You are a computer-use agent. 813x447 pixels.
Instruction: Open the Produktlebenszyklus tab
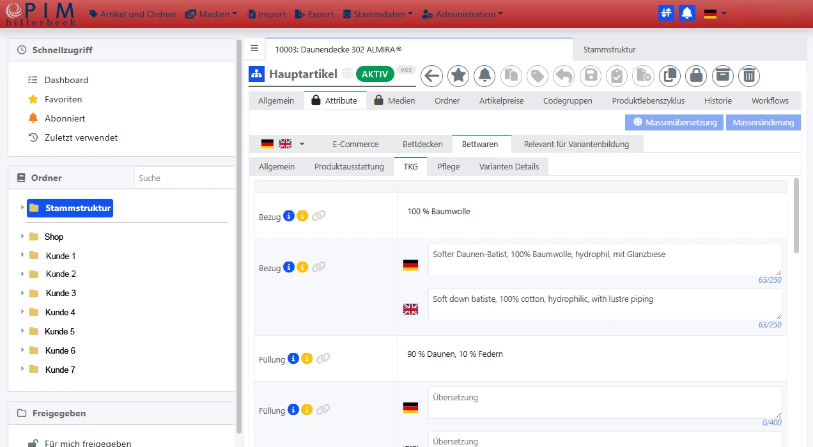(648, 100)
